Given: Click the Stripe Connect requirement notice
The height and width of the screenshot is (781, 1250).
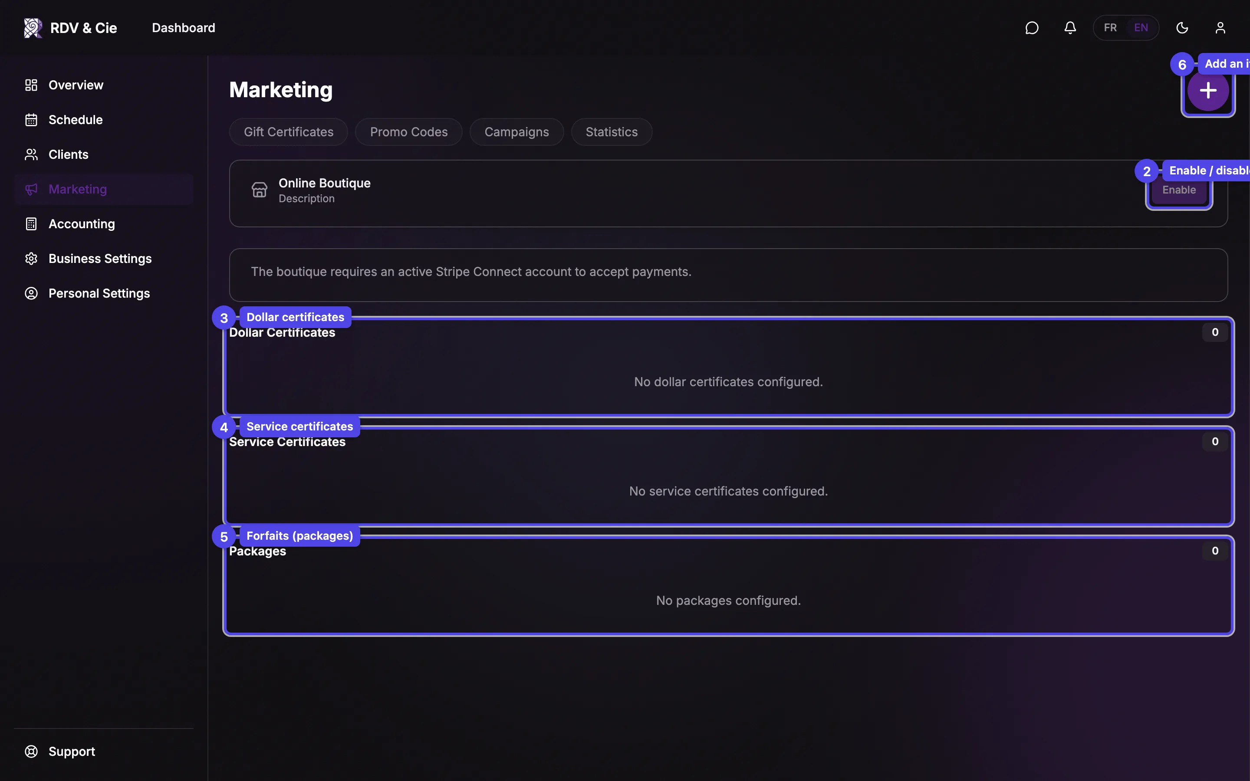Looking at the screenshot, I should tap(728, 276).
